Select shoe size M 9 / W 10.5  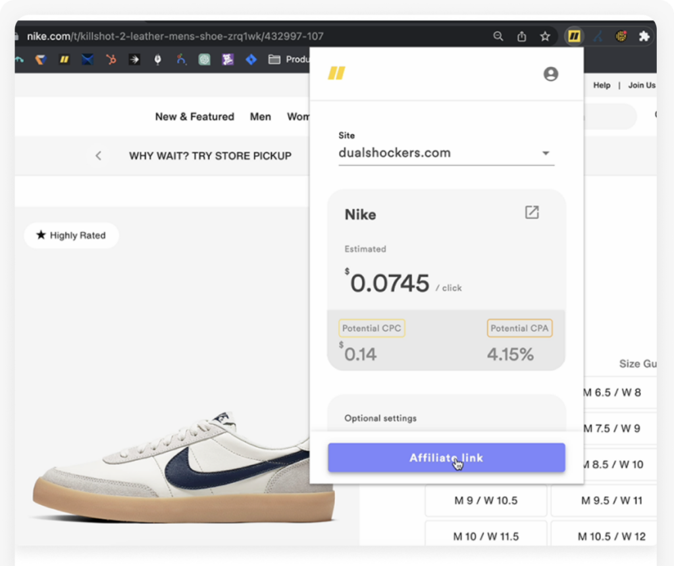486,501
